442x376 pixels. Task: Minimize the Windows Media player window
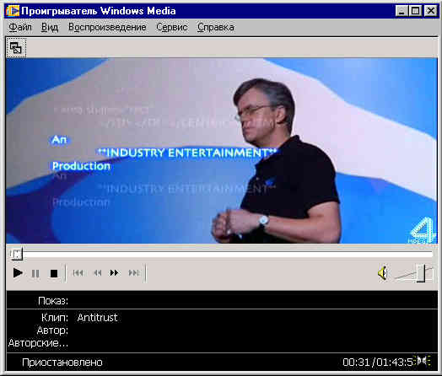click(x=402, y=11)
